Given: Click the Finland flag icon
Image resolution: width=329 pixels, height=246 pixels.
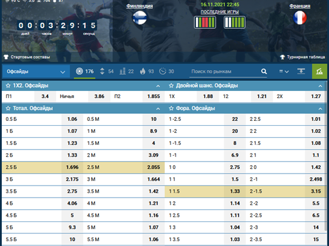Looking at the screenshot, I should click(140, 17).
